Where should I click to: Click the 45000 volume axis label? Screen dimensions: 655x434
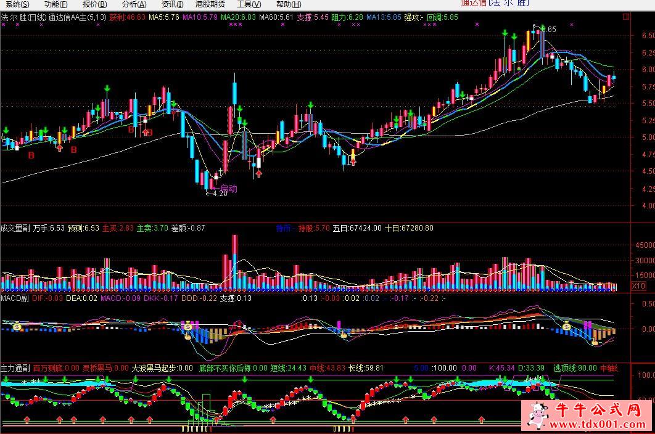click(645, 245)
